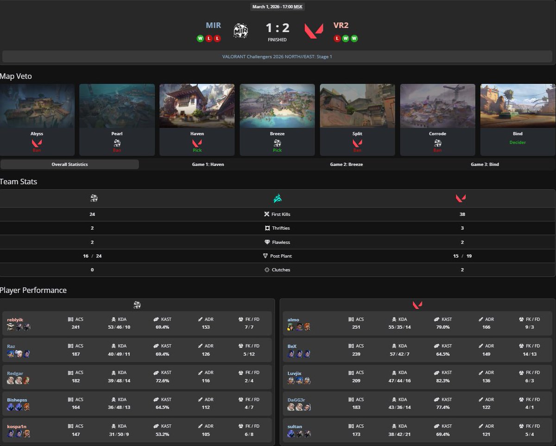The height and width of the screenshot is (446, 556).
Task: Click the MIR logo under Breeze pick
Action: pos(277,143)
